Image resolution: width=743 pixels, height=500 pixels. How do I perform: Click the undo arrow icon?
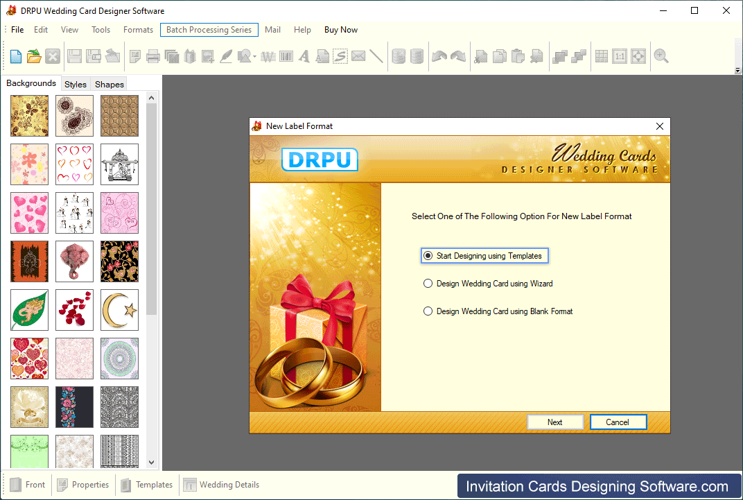click(439, 56)
